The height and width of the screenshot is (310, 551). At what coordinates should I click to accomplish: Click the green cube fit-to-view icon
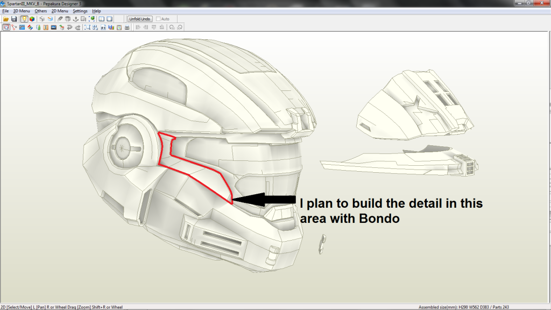[91, 19]
